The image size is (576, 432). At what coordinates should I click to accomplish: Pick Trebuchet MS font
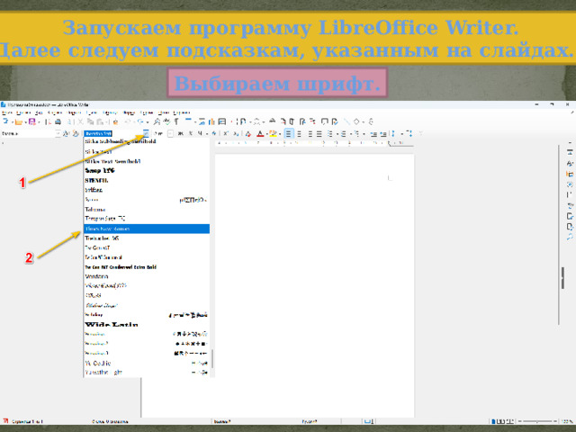click(x=147, y=238)
